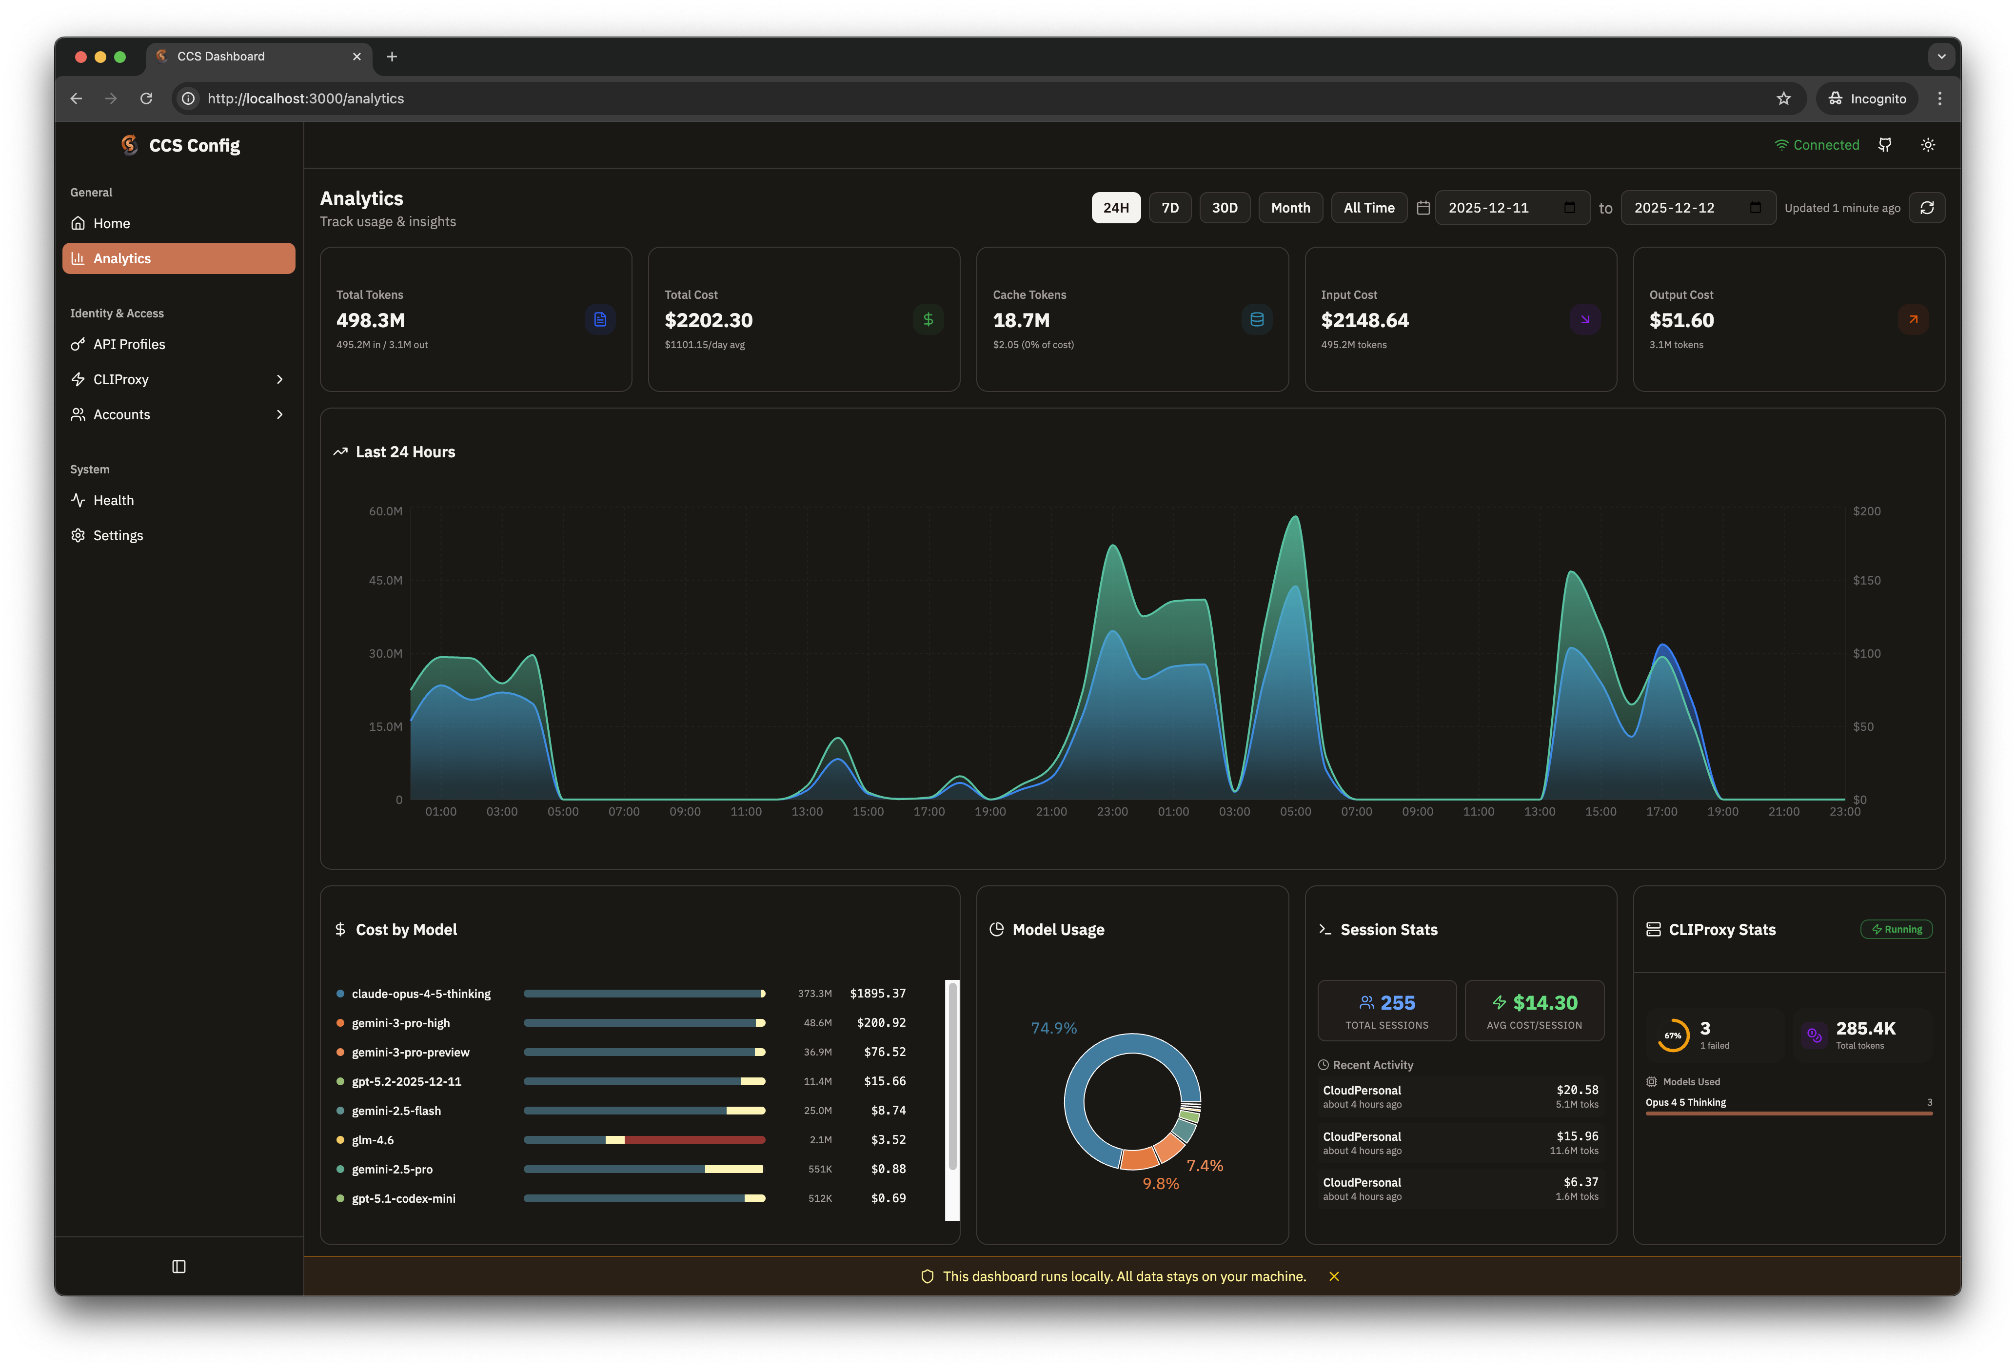This screenshot has width=2016, height=1368.
Task: Select the Month time range
Action: click(1290, 208)
